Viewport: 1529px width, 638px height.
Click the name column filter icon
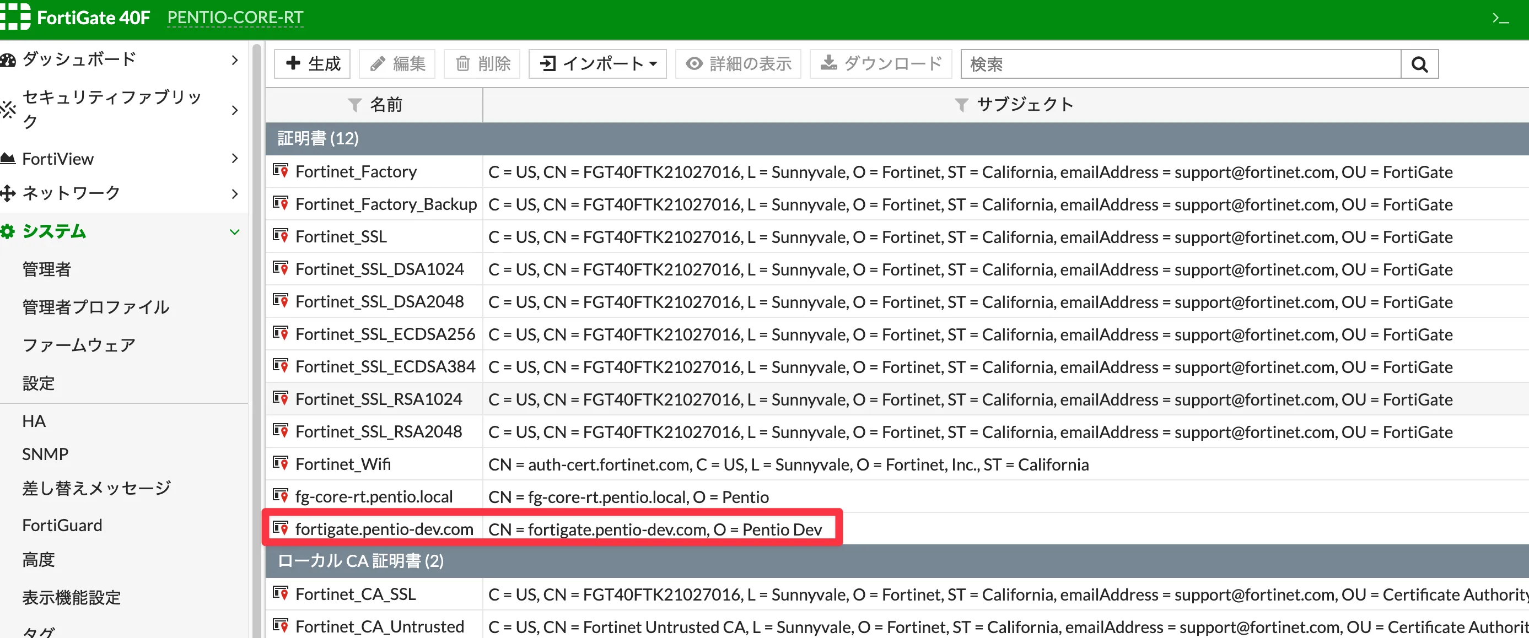tap(354, 105)
